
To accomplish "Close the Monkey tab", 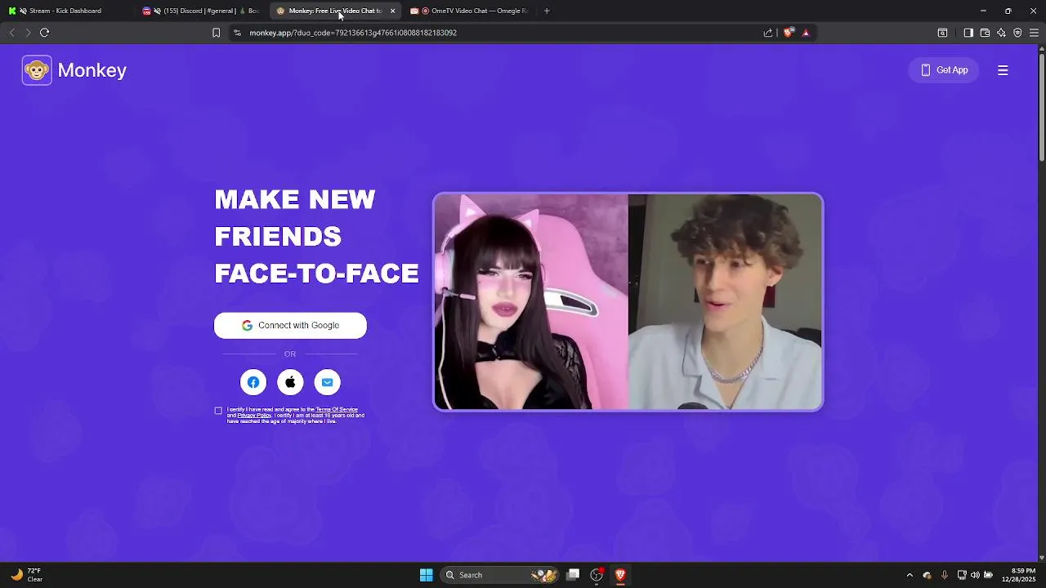I will [x=392, y=11].
